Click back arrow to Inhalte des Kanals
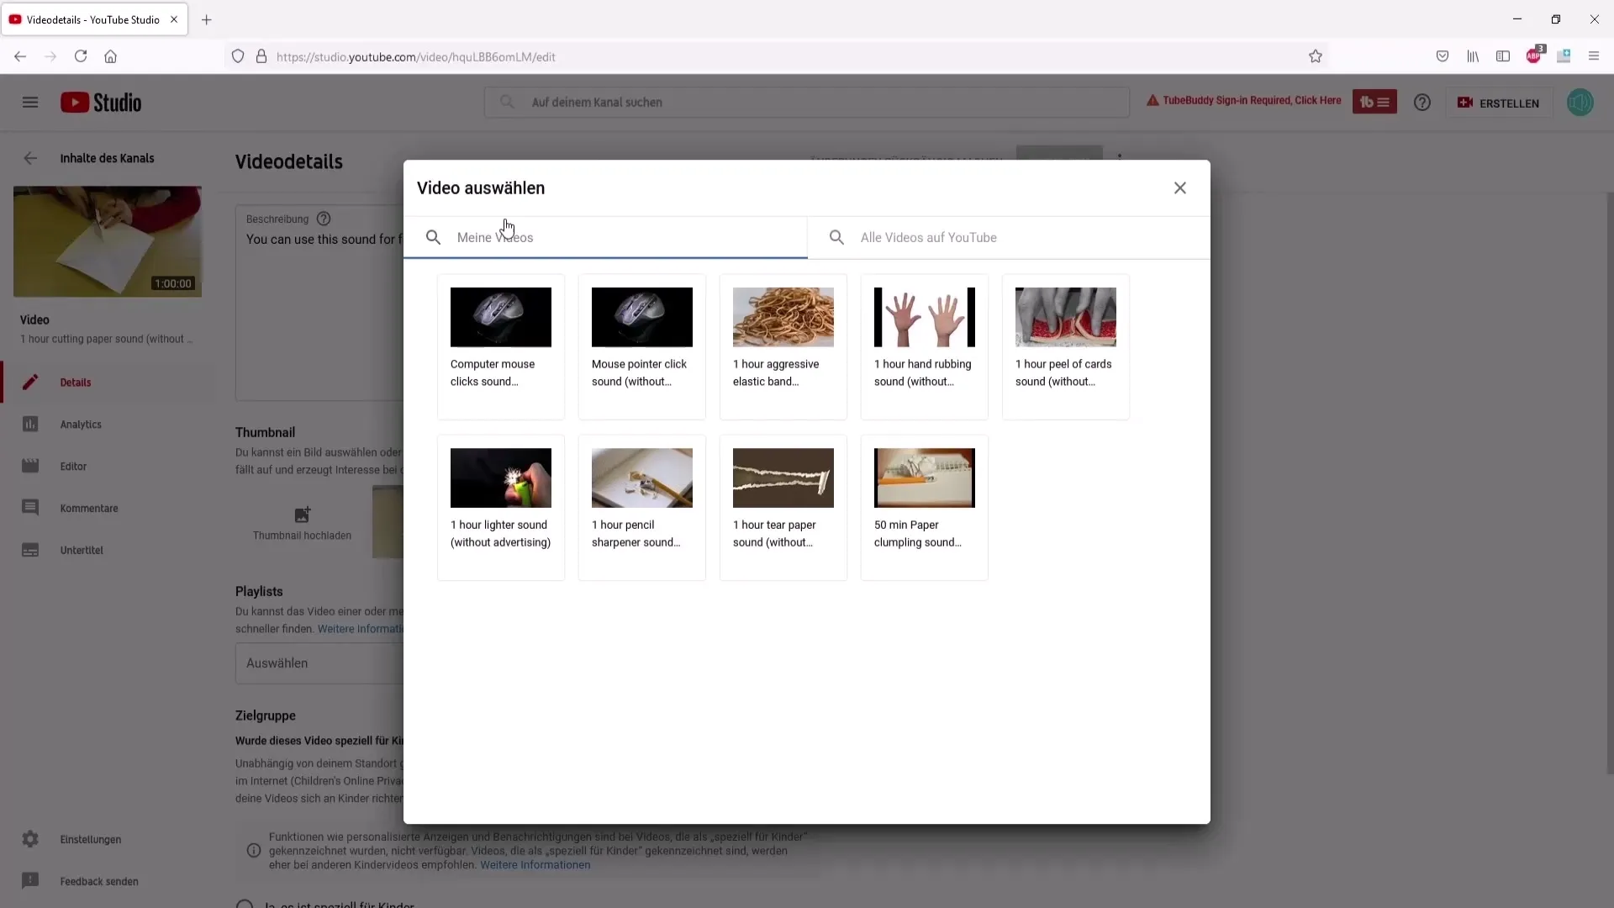This screenshot has width=1614, height=908. [x=30, y=157]
